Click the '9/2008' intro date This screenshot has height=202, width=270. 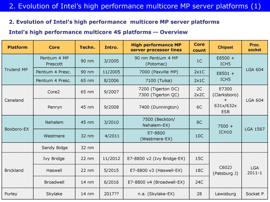[x=112, y=107]
